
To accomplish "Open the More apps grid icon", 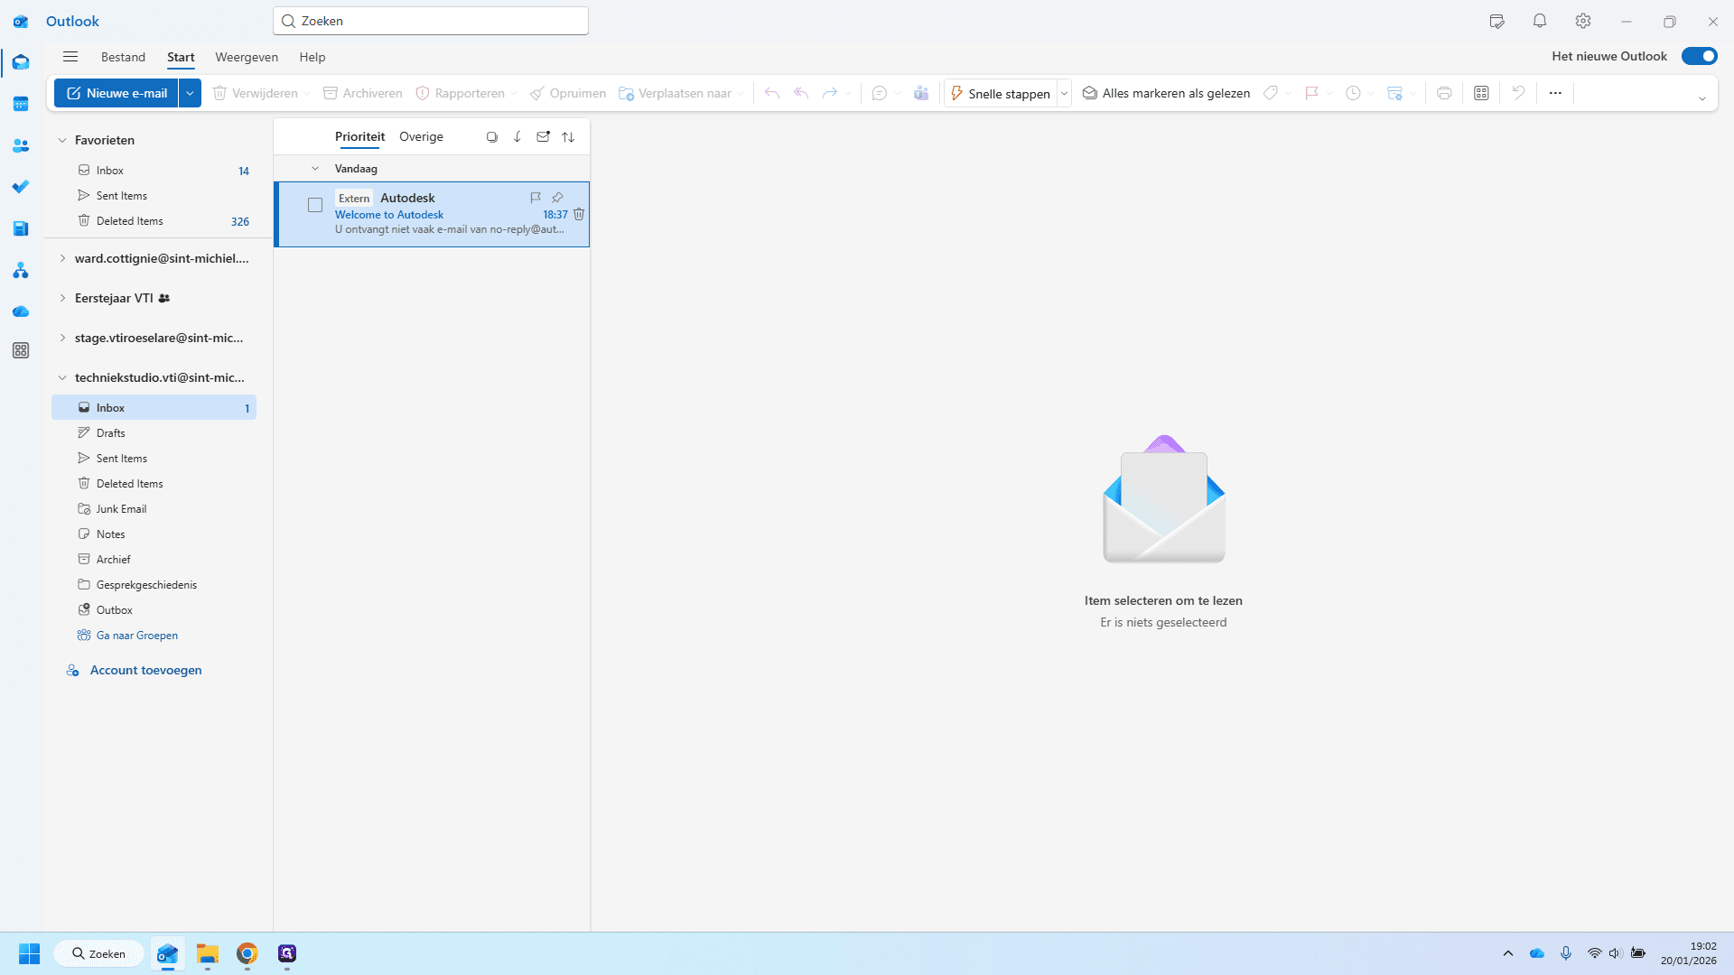I will [x=21, y=350].
